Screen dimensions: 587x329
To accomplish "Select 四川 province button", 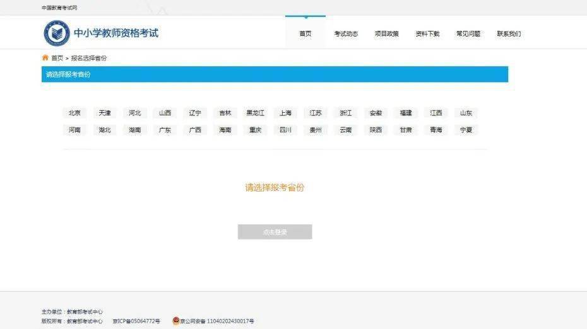I will 285,130.
